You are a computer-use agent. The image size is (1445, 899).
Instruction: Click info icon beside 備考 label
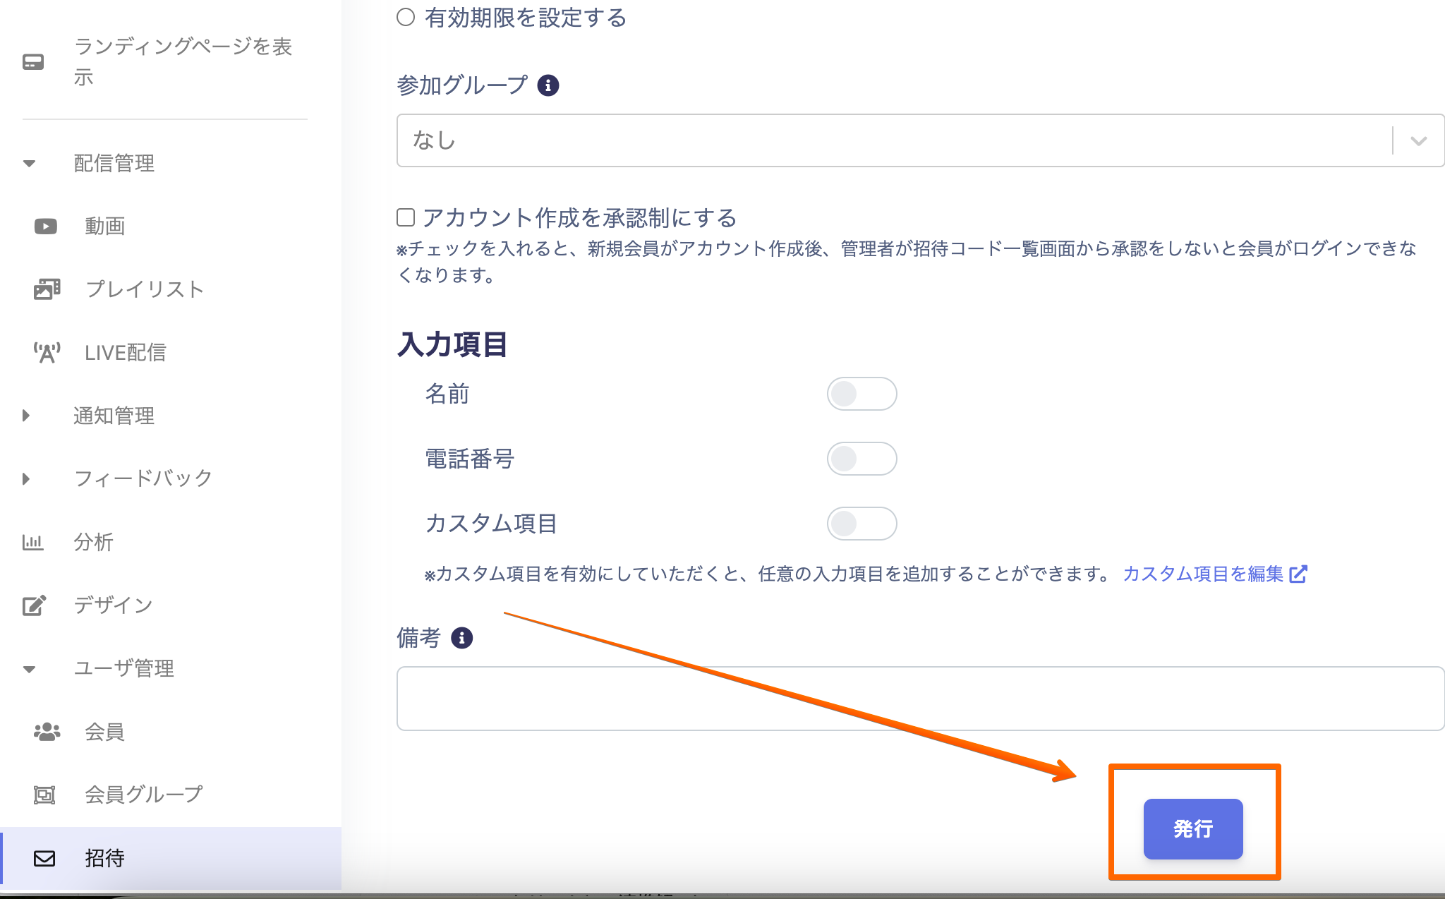pyautogui.click(x=461, y=638)
